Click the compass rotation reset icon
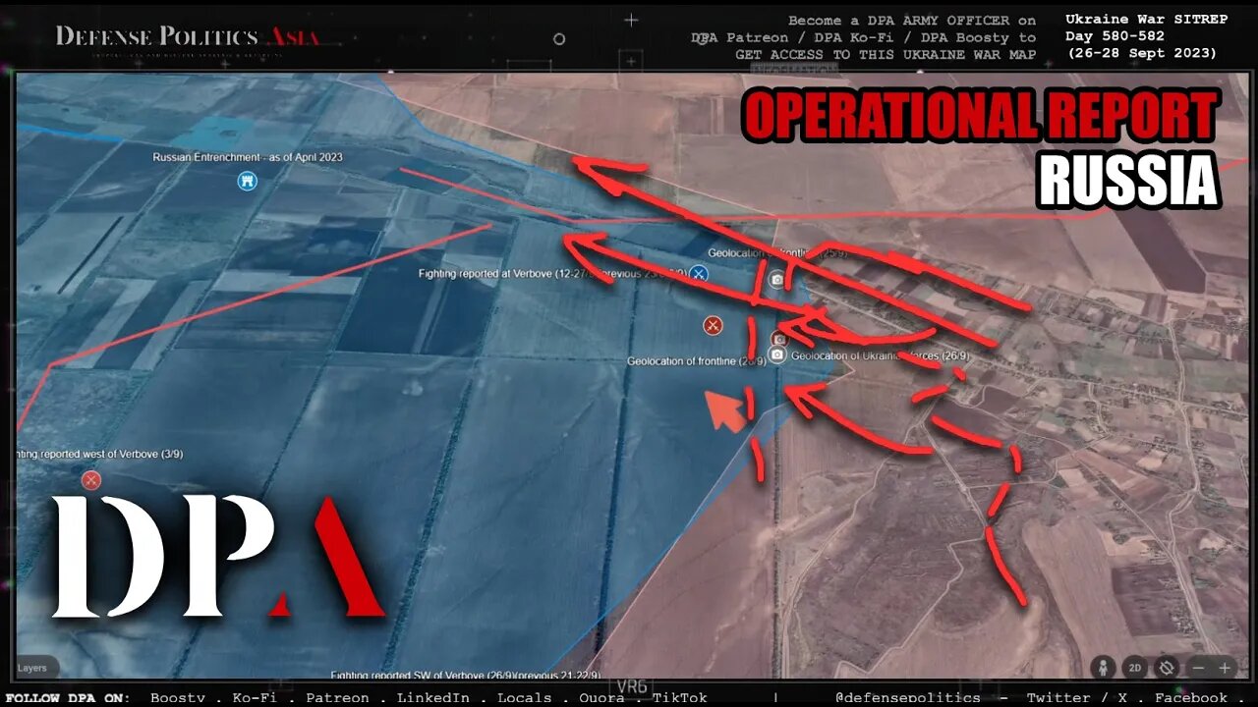The image size is (1258, 707). click(x=1167, y=667)
